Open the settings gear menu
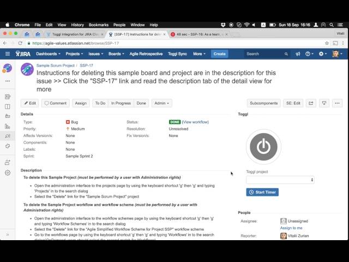Screen dimensions: 349x262 tap(322, 53)
